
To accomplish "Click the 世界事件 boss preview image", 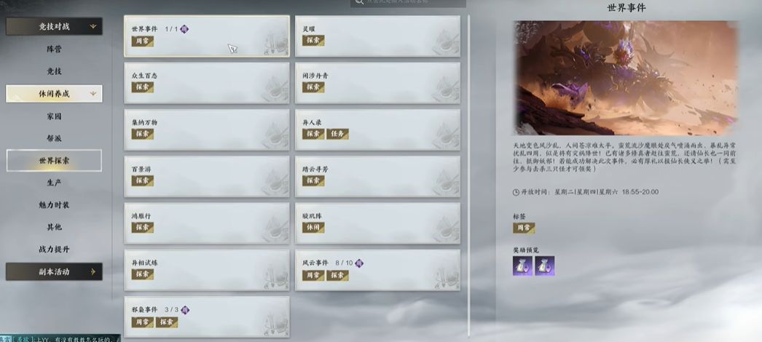I will (626, 78).
